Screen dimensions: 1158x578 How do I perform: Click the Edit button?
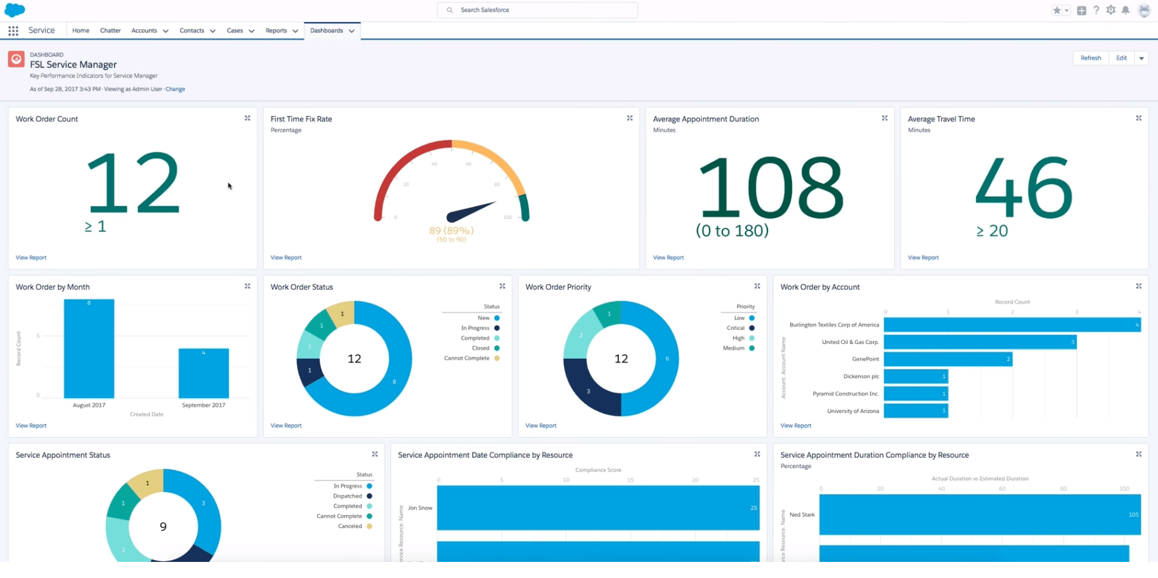click(x=1121, y=59)
